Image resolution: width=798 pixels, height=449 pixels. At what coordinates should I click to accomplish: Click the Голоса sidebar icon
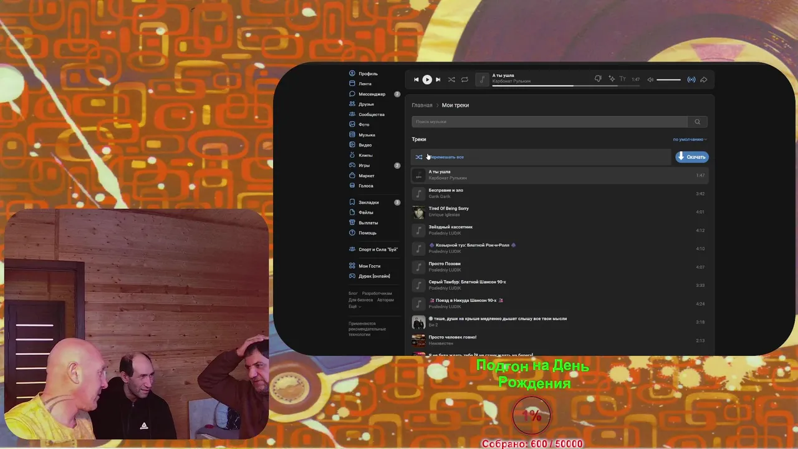(352, 186)
